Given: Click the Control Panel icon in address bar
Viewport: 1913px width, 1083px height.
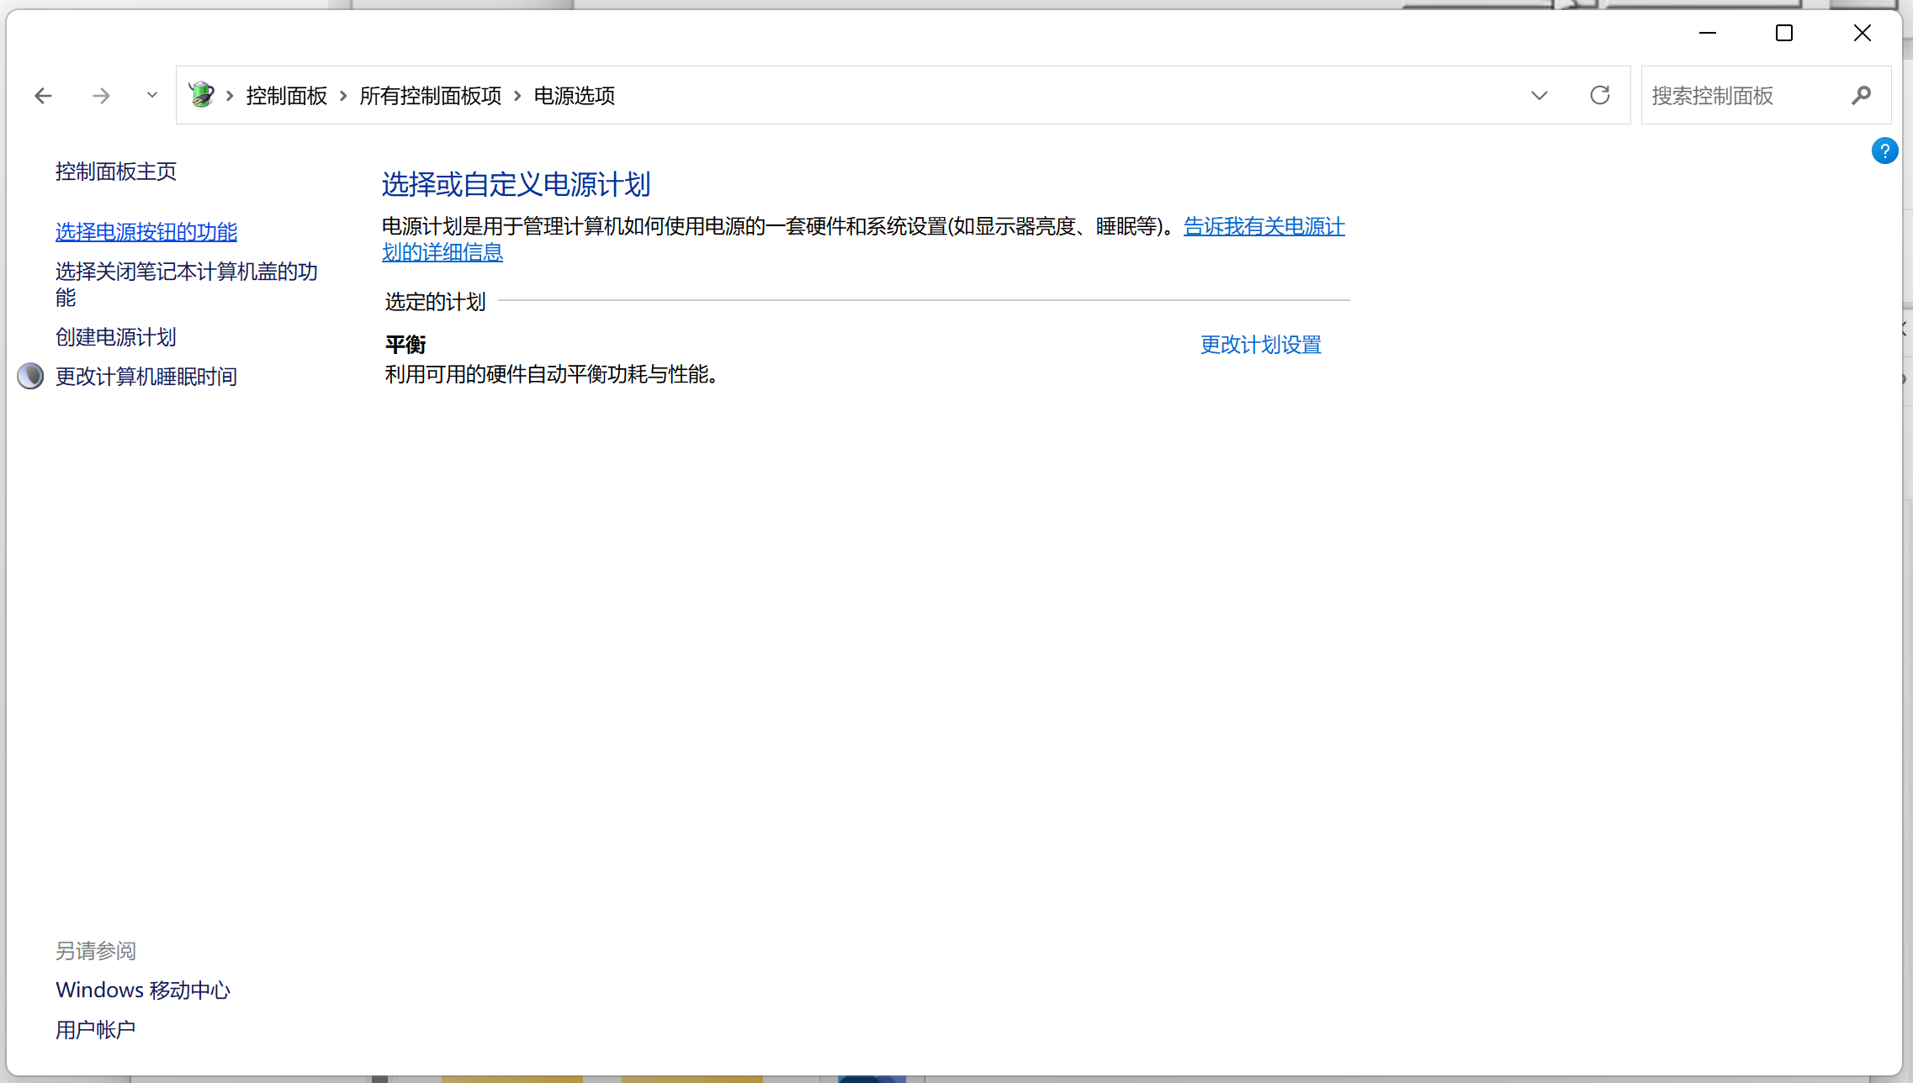Looking at the screenshot, I should click(x=202, y=94).
